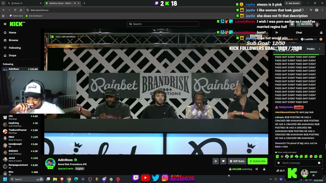Subscribe to AdinRoss channel
Screen dimensions: 326x183
click(x=257, y=161)
